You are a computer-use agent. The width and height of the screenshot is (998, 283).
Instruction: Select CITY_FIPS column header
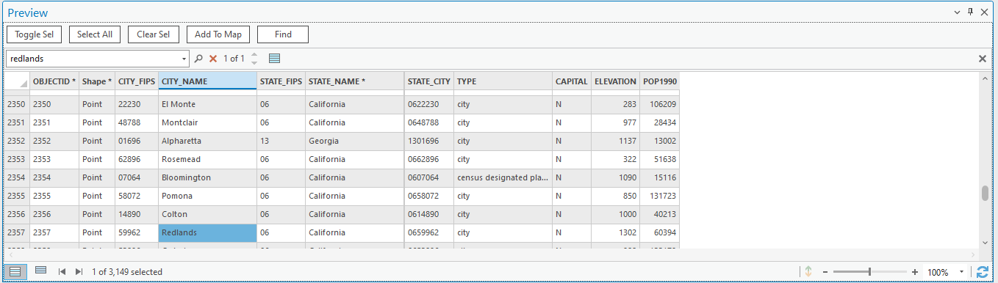(137, 81)
